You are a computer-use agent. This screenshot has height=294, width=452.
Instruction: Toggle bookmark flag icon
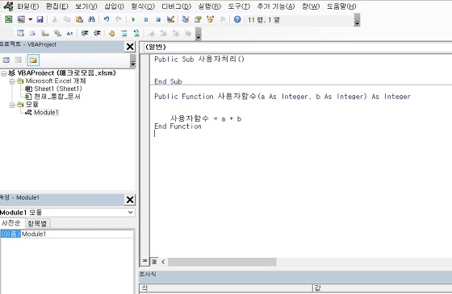[151, 33]
